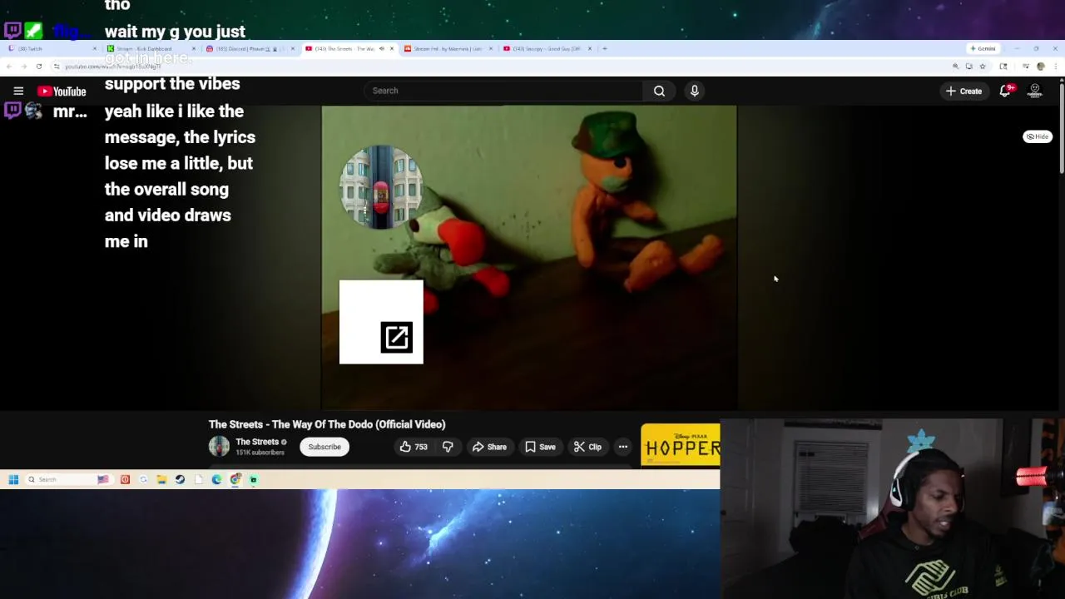Click the pop-out arrow icon overlay on video
This screenshot has width=1065, height=599.
[397, 337]
